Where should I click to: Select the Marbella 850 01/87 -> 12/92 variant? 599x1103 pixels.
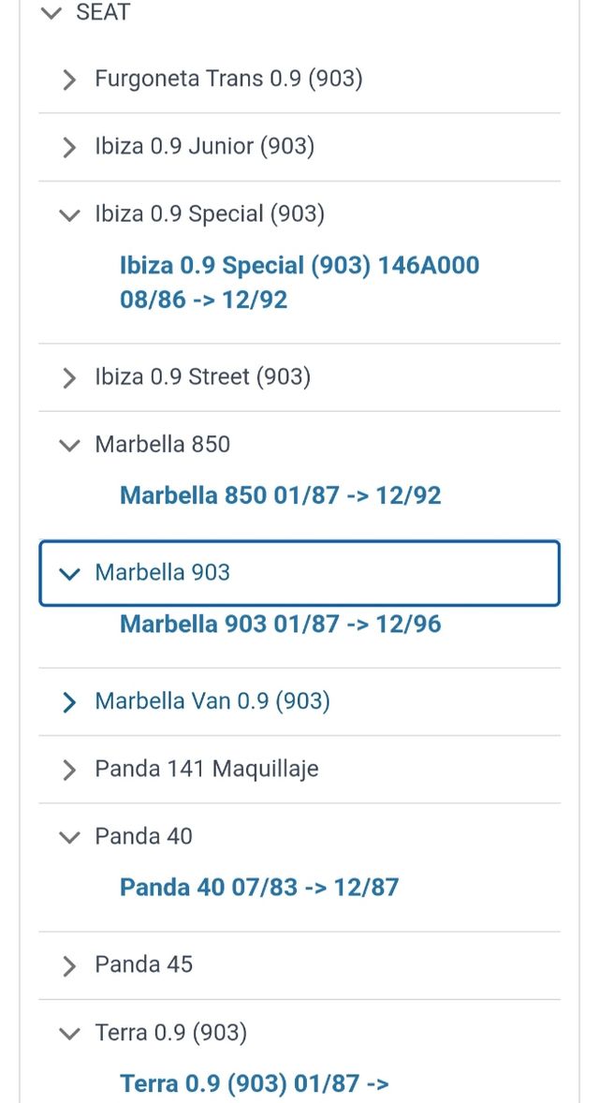click(281, 494)
